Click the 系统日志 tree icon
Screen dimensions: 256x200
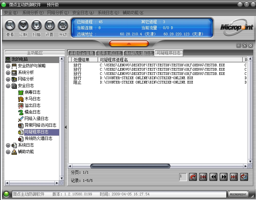click(14, 145)
